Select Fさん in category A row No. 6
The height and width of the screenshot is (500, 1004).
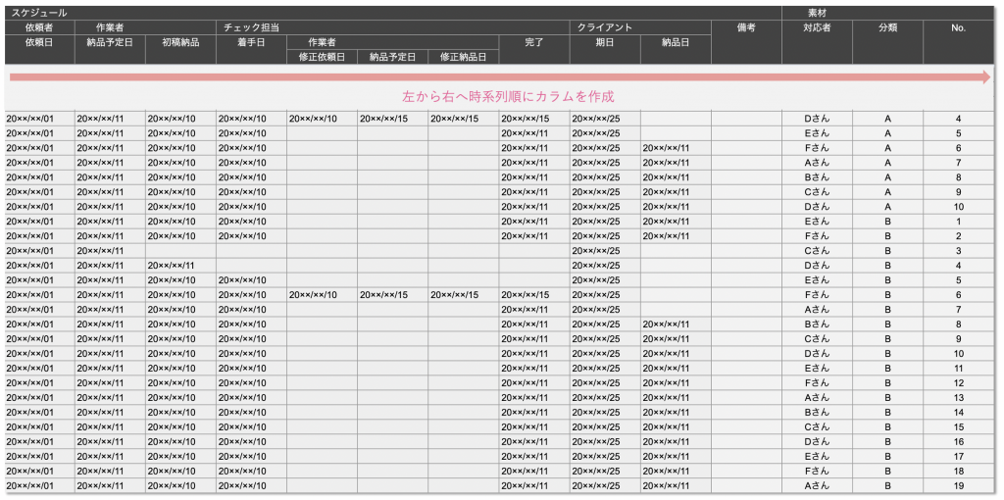[817, 148]
